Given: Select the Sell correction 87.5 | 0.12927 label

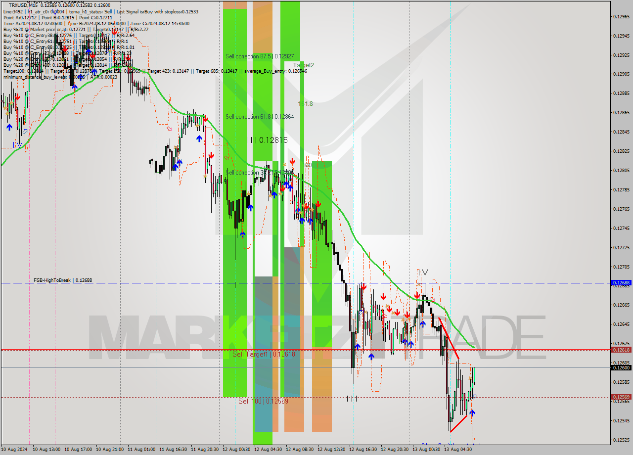Looking at the screenshot, I should (260, 56).
